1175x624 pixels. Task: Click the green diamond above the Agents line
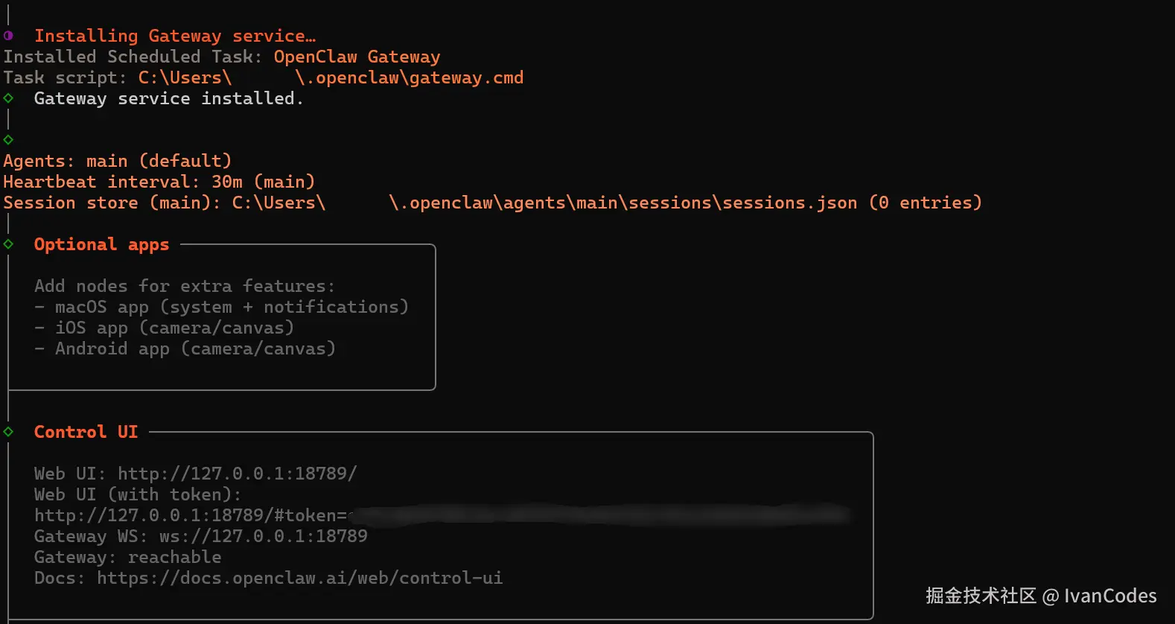click(8, 140)
